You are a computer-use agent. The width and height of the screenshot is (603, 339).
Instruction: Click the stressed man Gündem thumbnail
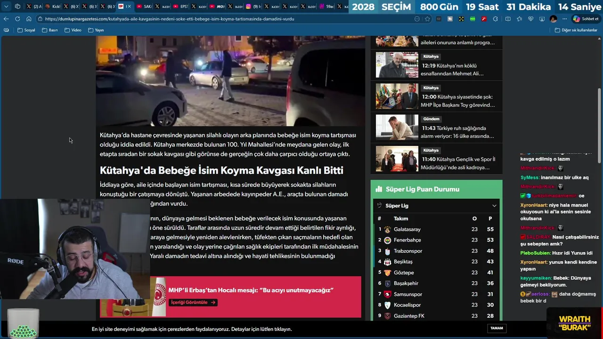[x=397, y=127]
